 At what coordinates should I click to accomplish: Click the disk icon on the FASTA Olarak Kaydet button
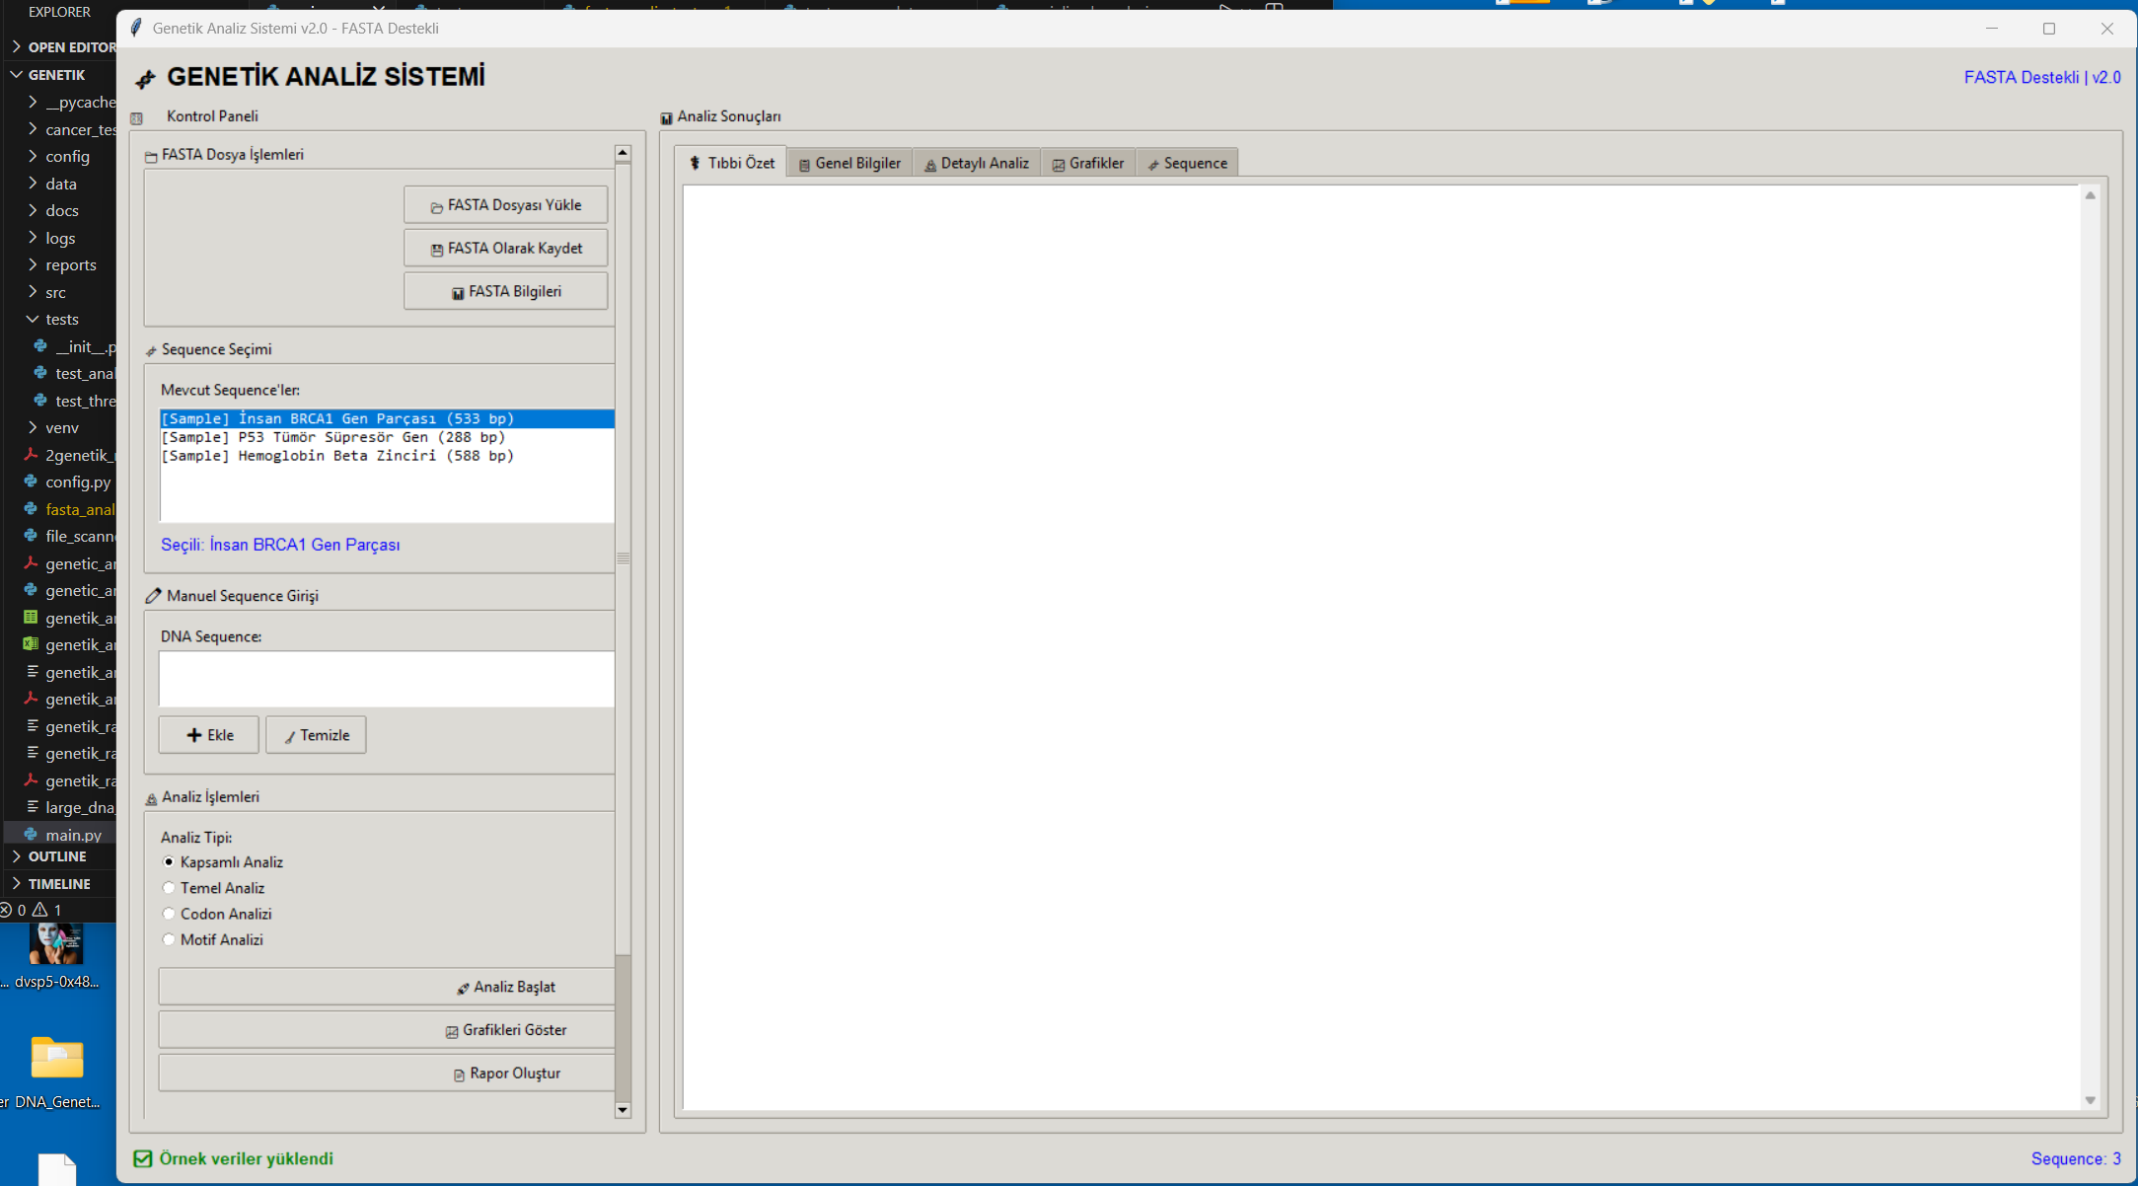coord(436,250)
